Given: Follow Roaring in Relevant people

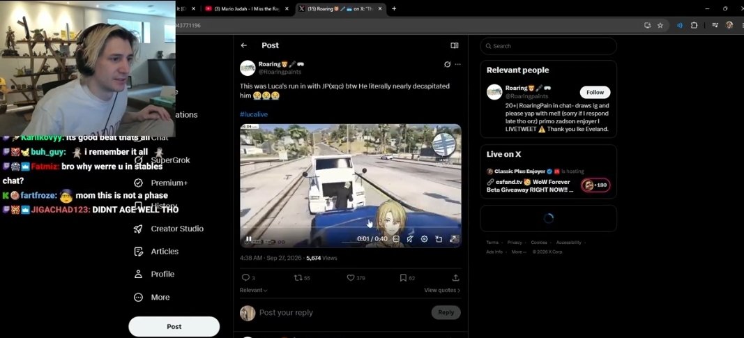Looking at the screenshot, I should pyautogui.click(x=595, y=93).
